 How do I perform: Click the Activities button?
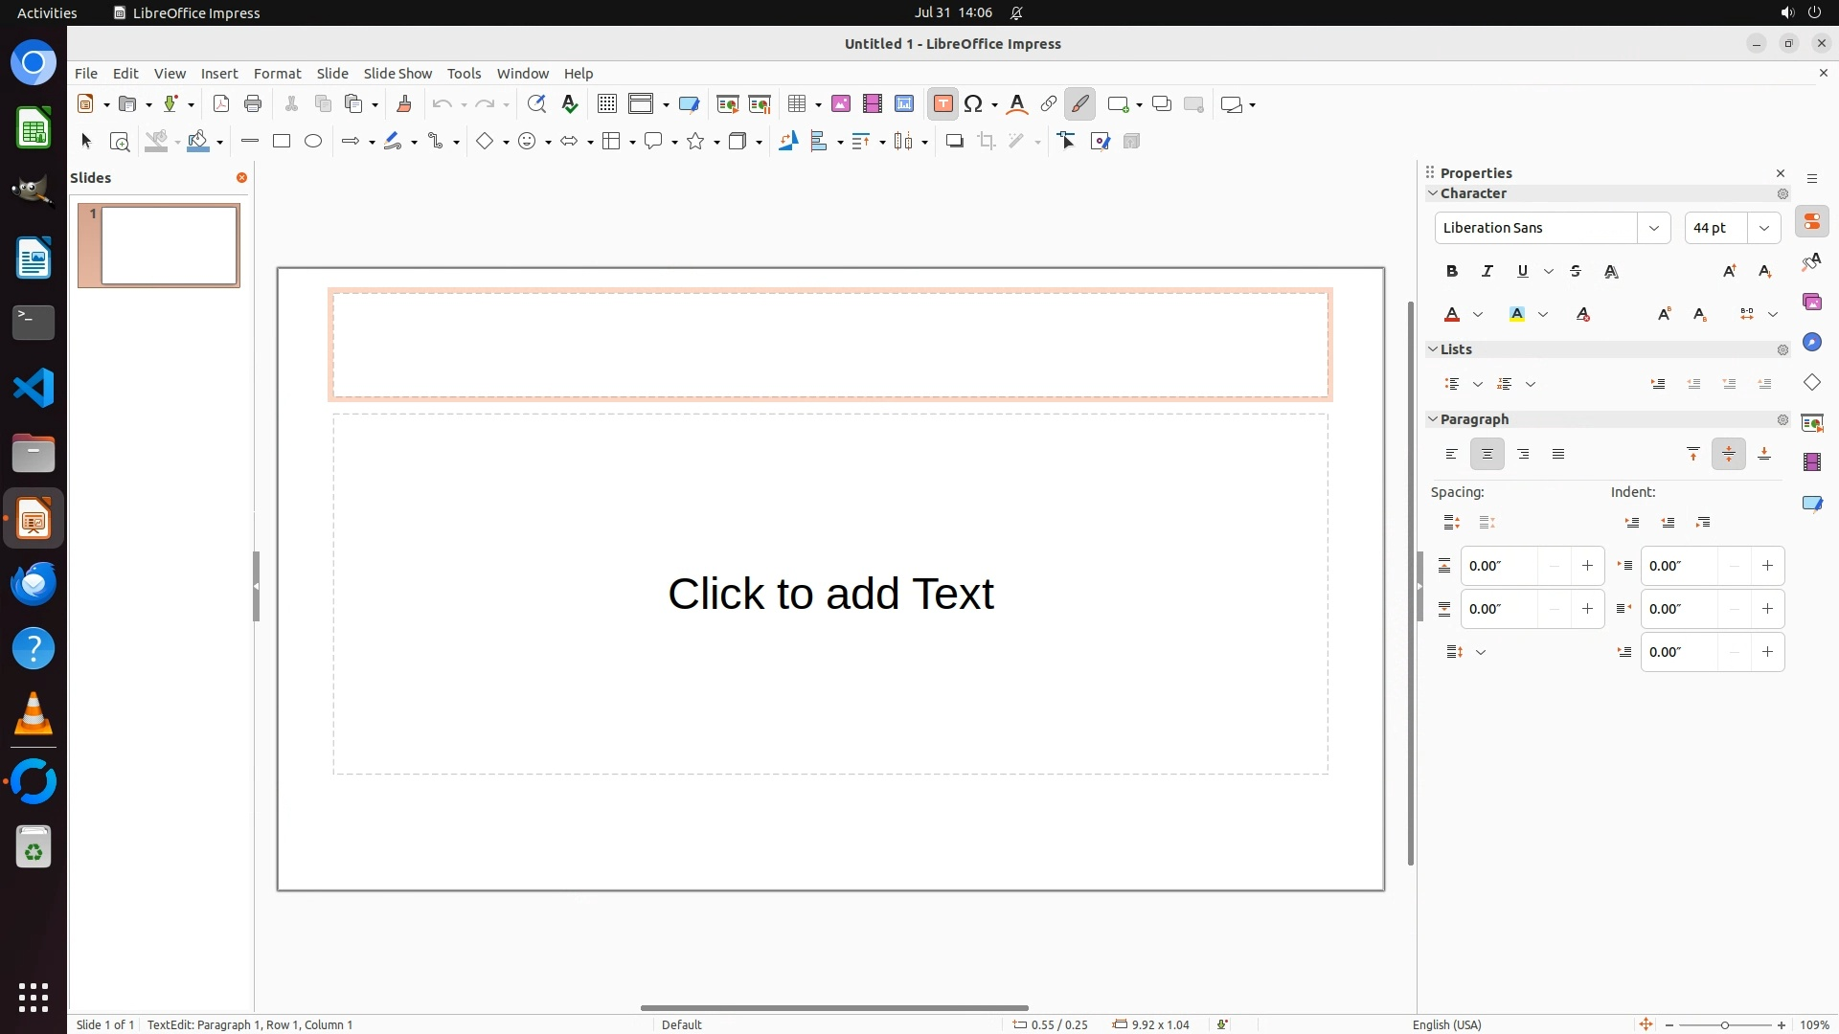(x=47, y=12)
